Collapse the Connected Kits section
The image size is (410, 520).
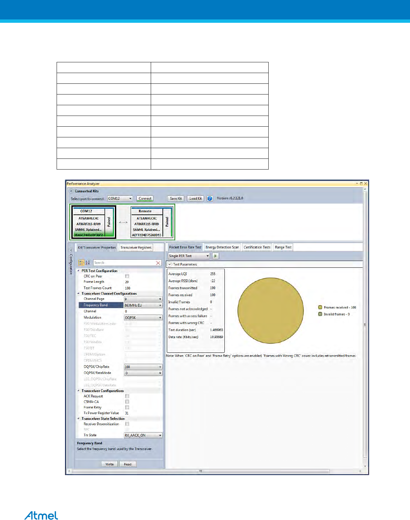pos(71,191)
